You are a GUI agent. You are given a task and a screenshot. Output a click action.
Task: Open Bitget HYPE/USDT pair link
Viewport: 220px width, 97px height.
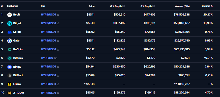[49, 23]
